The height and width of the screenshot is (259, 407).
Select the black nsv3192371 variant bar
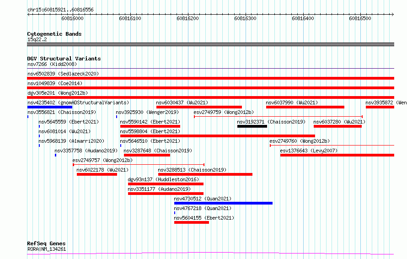coord(252,126)
